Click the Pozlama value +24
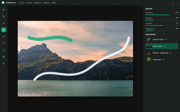The image size is (180, 112). point(176,12)
